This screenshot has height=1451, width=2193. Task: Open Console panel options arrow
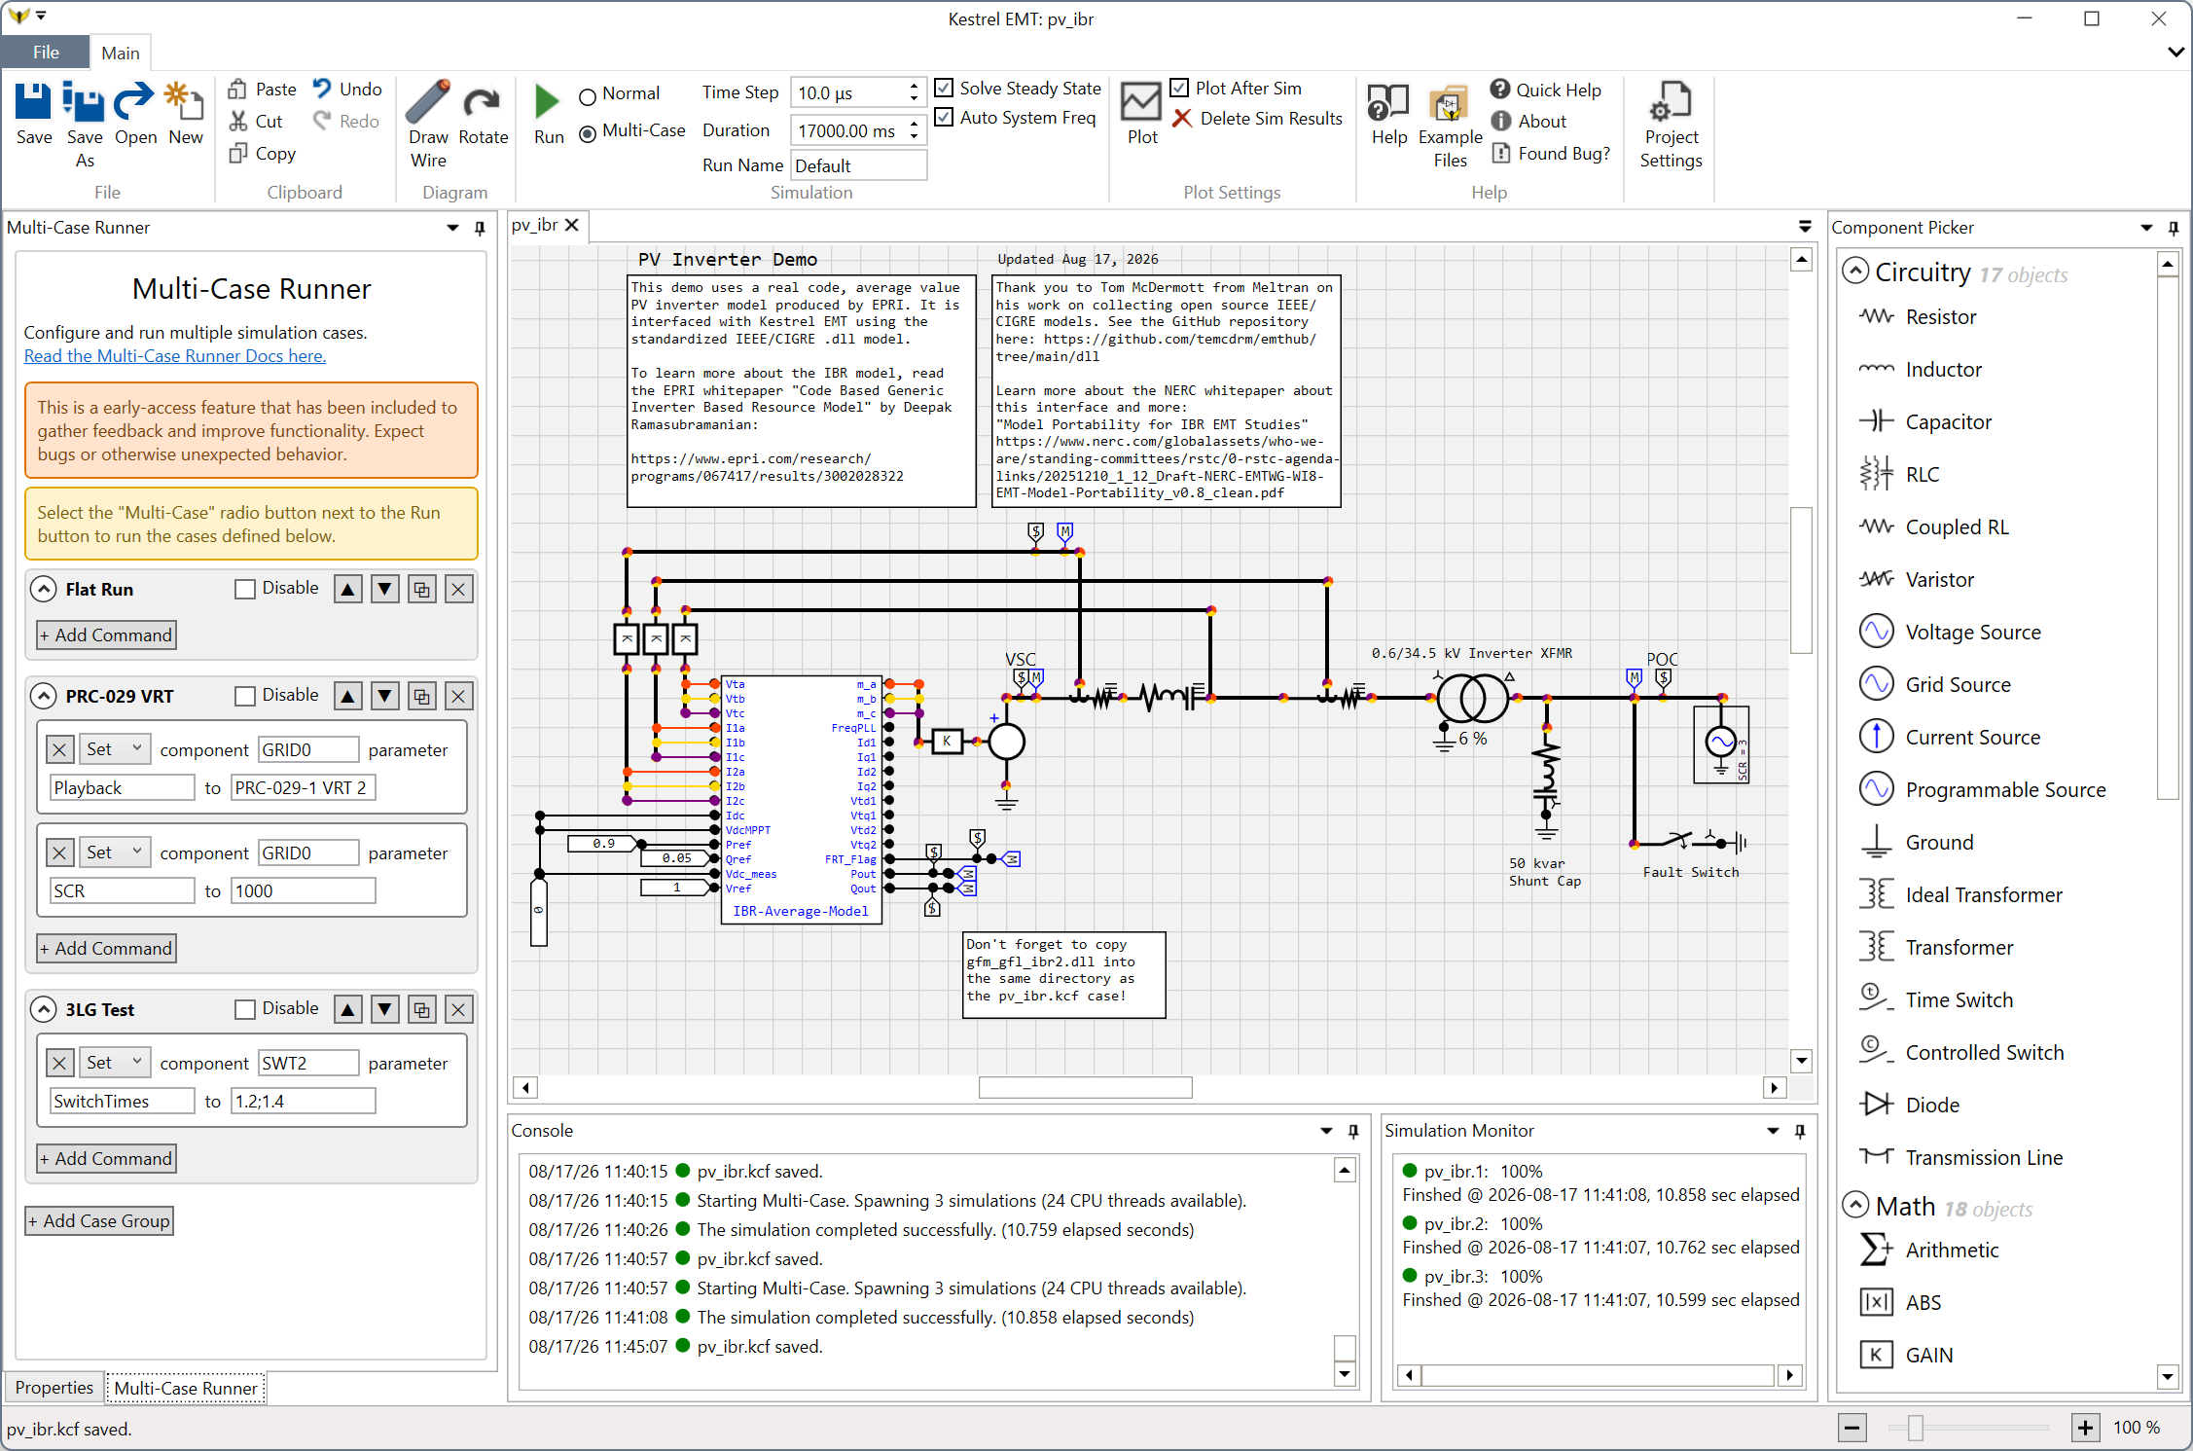[x=1326, y=1131]
